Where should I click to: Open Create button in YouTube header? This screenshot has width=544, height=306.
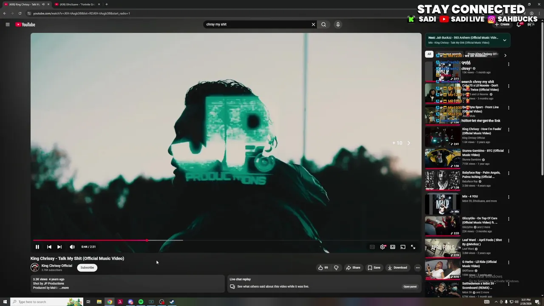point(502,25)
